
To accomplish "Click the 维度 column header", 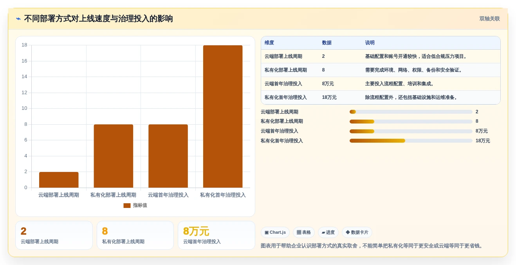I will pos(269,43).
